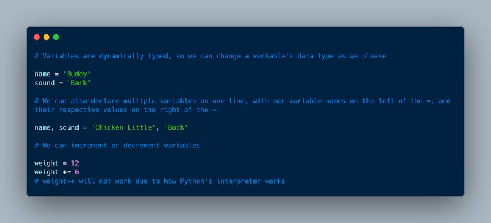Click the pink number 12

click(75, 163)
